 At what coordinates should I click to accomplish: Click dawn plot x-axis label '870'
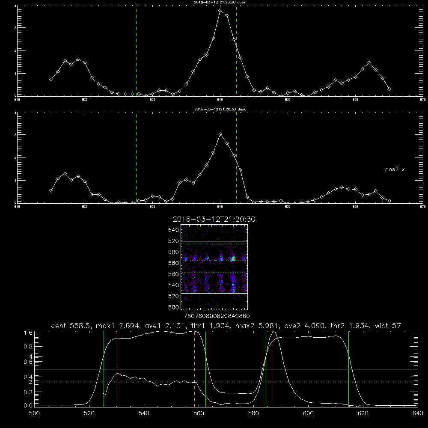422,100
